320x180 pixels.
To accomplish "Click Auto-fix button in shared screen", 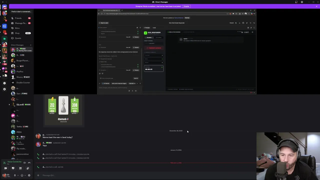I will click(x=136, y=78).
